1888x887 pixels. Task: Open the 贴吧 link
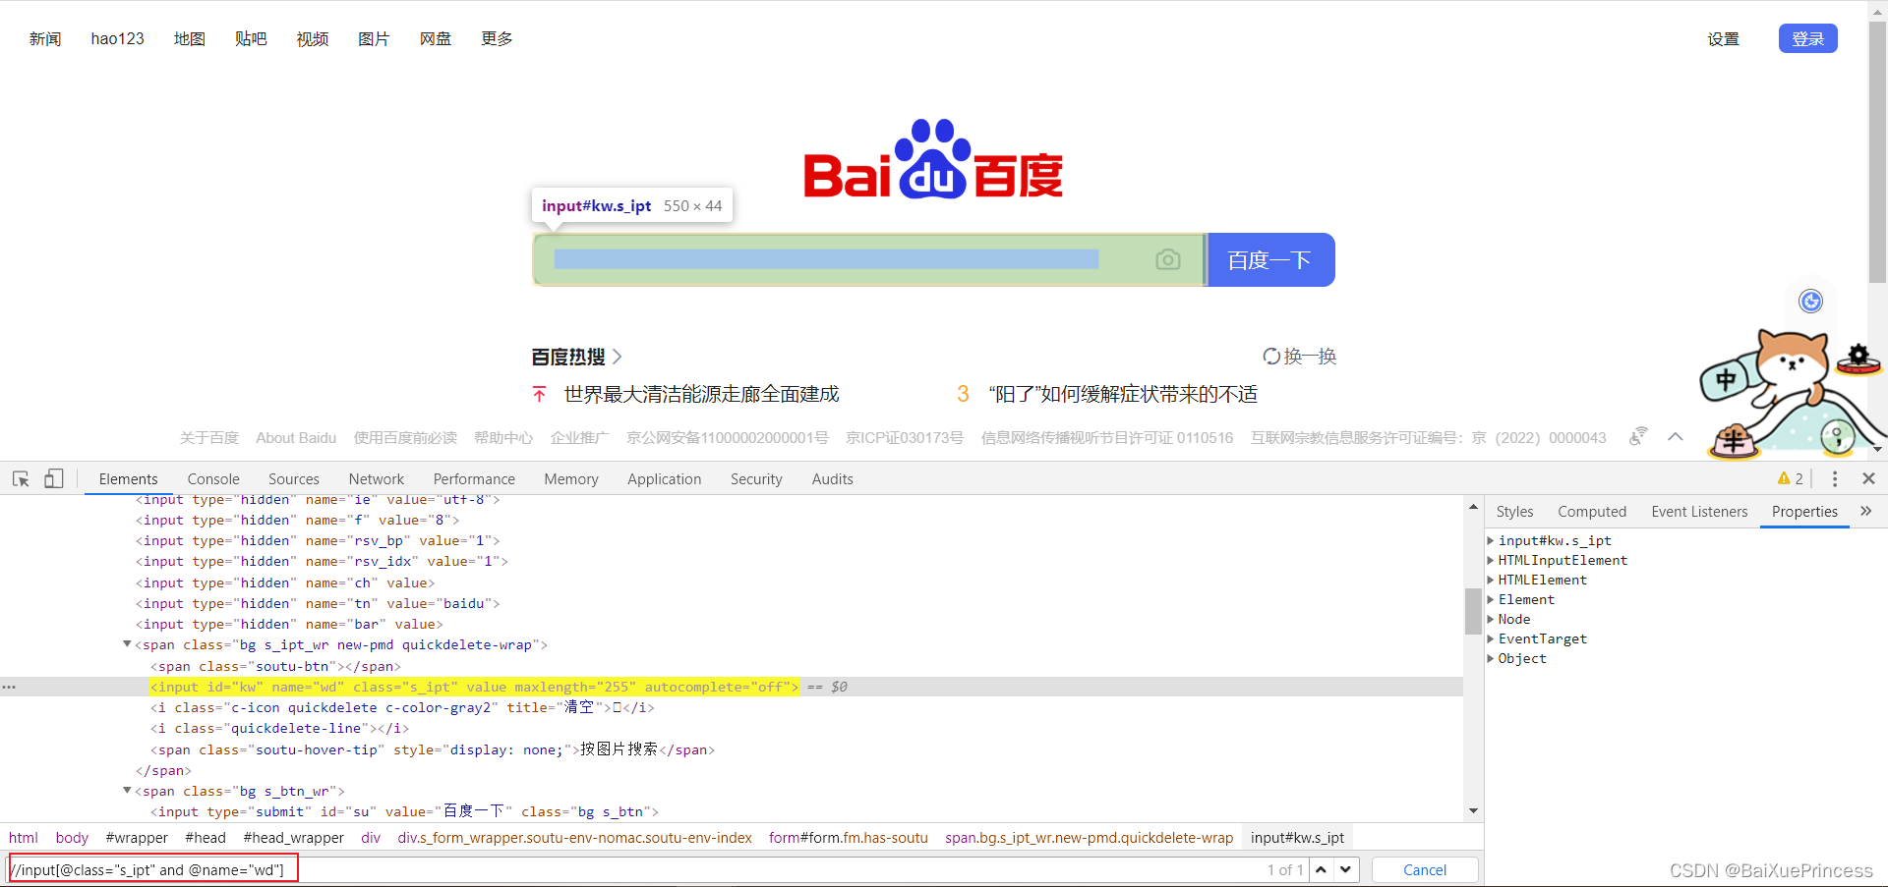point(251,38)
